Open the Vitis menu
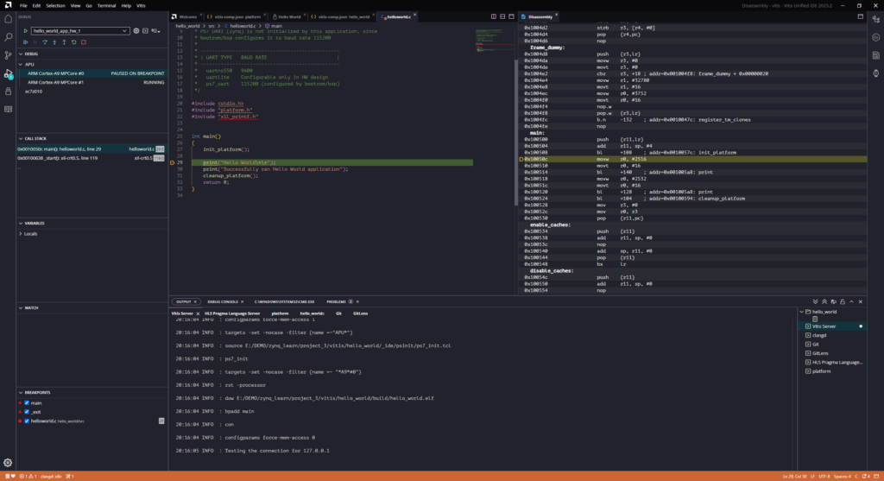This screenshot has width=884, height=481. 141,6
